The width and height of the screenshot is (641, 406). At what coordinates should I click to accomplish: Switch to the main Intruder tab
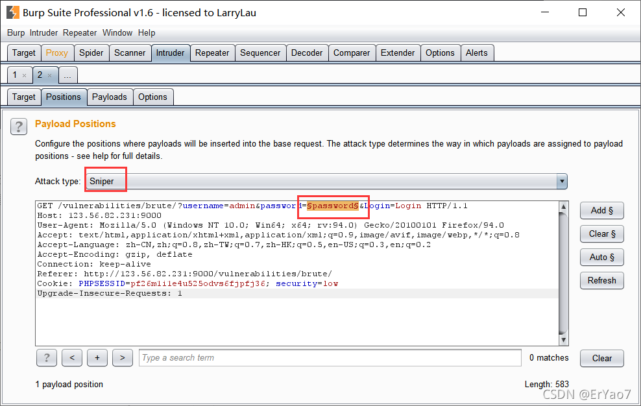click(x=170, y=53)
